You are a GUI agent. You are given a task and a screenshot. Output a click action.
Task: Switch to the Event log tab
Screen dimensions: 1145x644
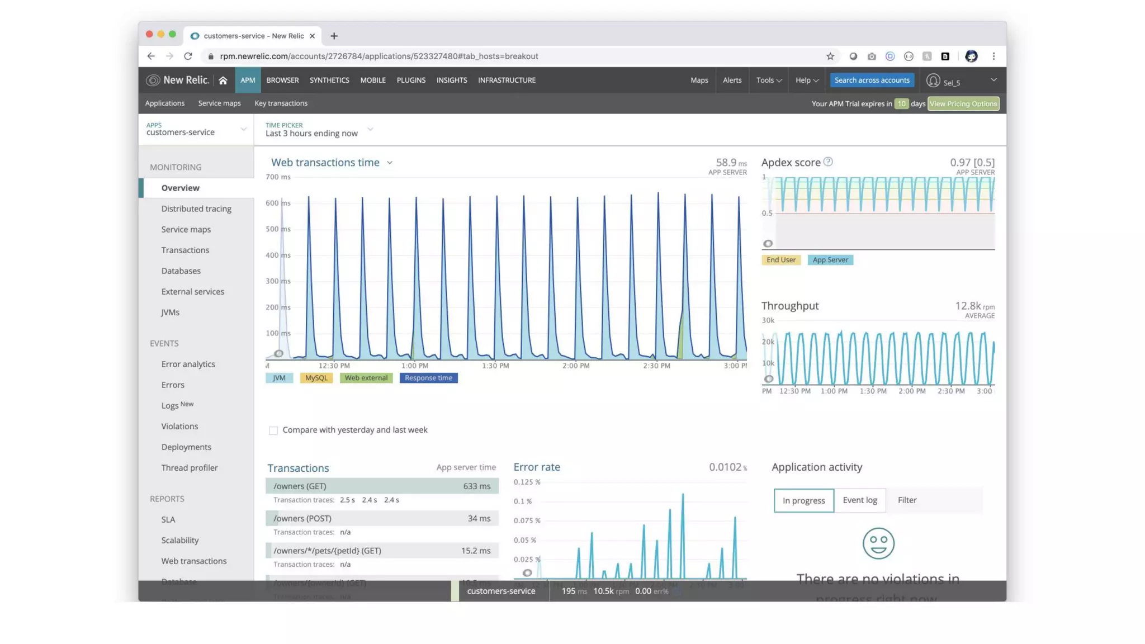[x=859, y=500]
